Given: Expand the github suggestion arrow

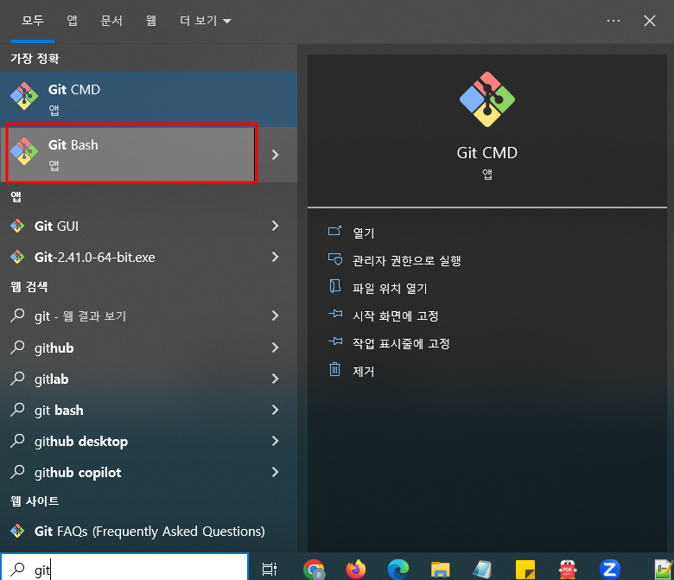Looking at the screenshot, I should (276, 347).
